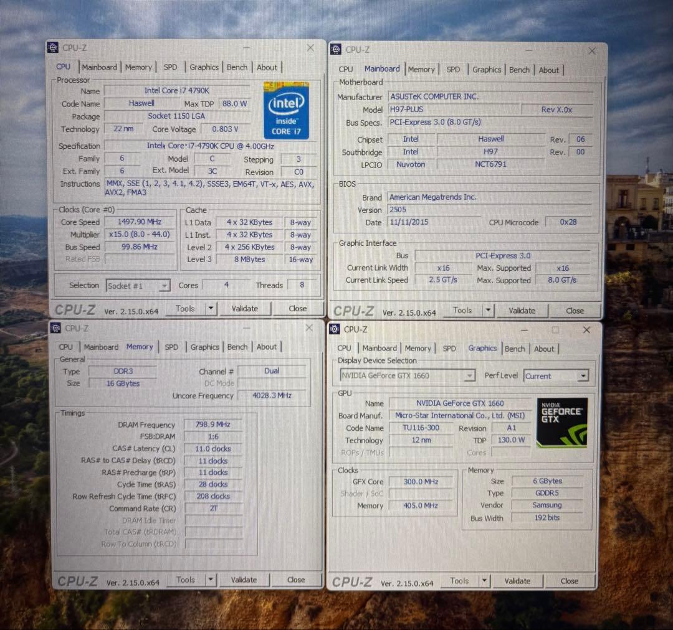The height and width of the screenshot is (630, 673).
Task: Click the CPU-Z icon on the Graphics window titlebar
Action: 333,329
